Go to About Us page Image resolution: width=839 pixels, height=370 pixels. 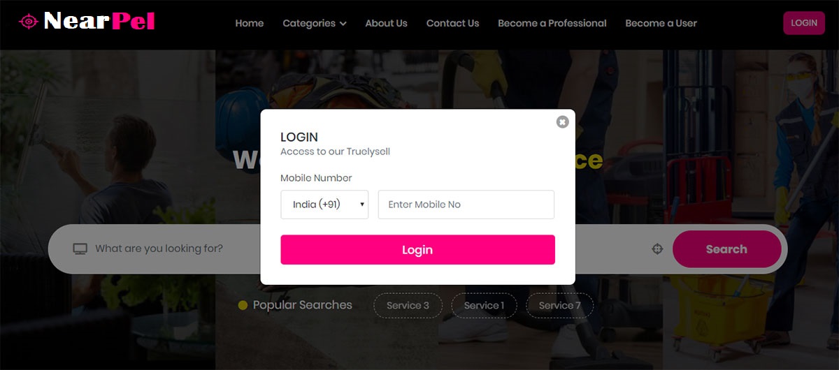tap(386, 23)
